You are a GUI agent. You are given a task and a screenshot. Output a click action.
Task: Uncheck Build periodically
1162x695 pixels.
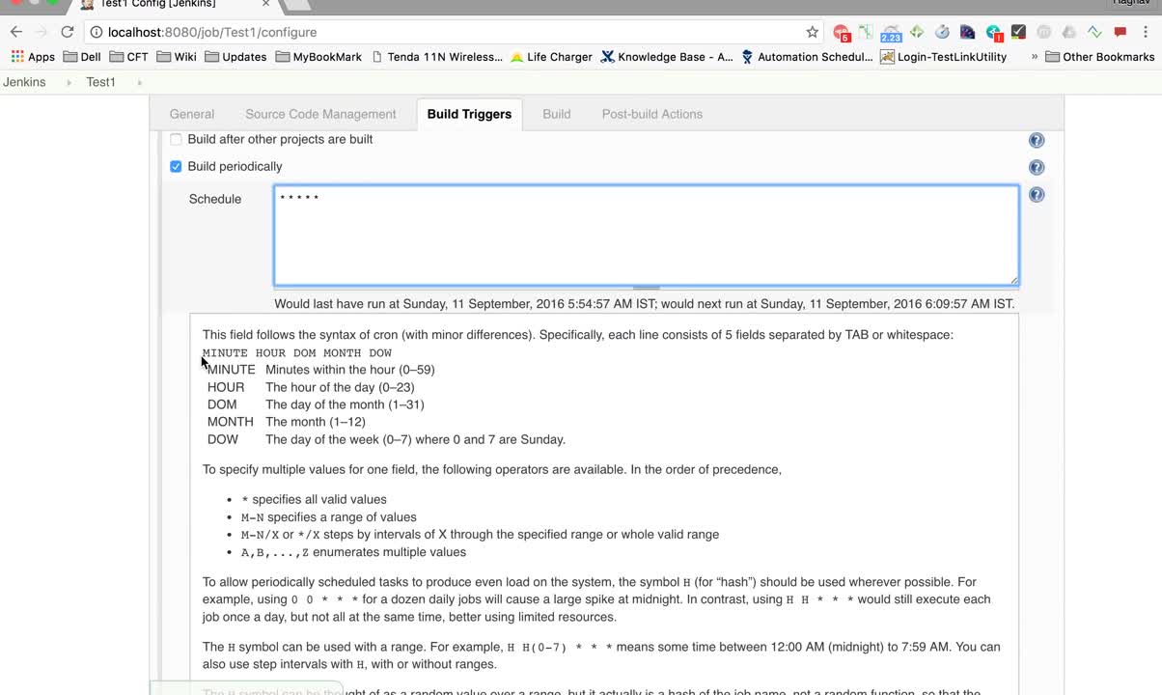tap(176, 167)
